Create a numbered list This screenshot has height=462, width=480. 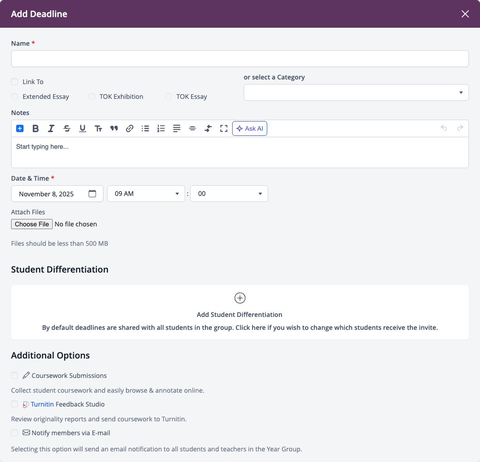tap(161, 128)
